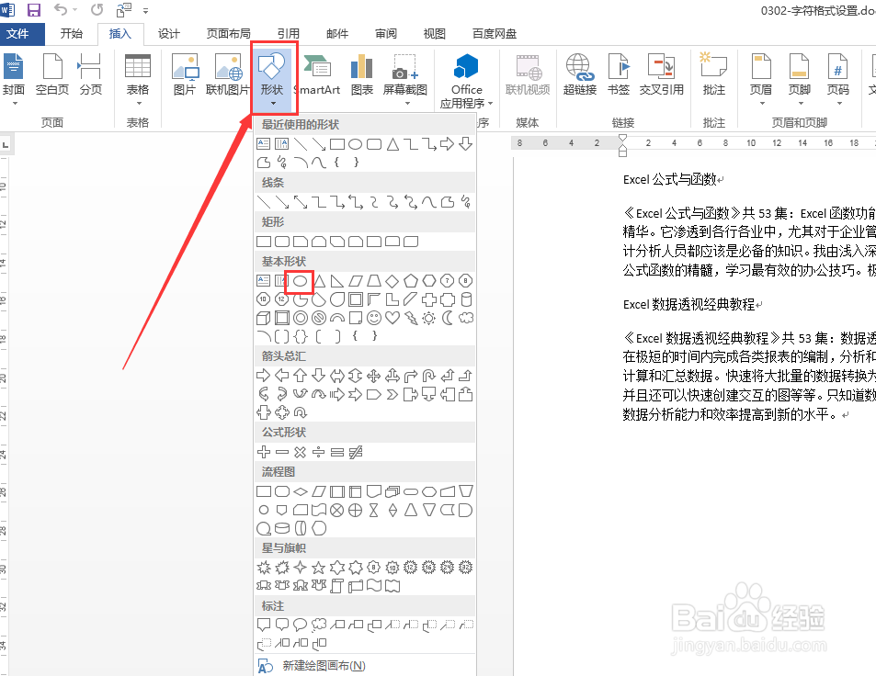Insert a Blank Page (空白页)
This screenshot has width=876, height=676.
tap(52, 75)
